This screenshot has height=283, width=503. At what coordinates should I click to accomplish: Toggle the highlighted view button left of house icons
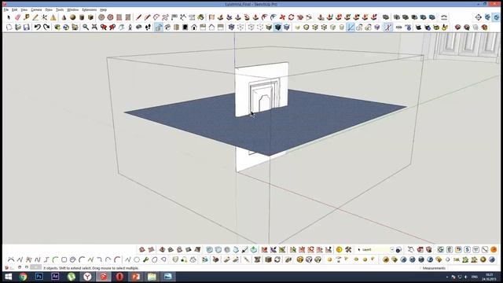click(159, 28)
